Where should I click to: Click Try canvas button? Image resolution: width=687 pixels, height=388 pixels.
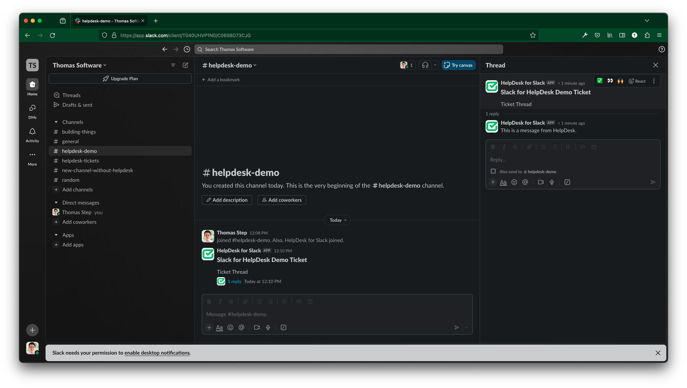[458, 65]
